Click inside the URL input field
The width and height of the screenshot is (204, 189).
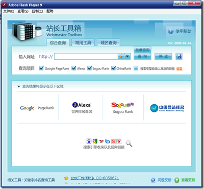pyautogui.click(x=86, y=56)
